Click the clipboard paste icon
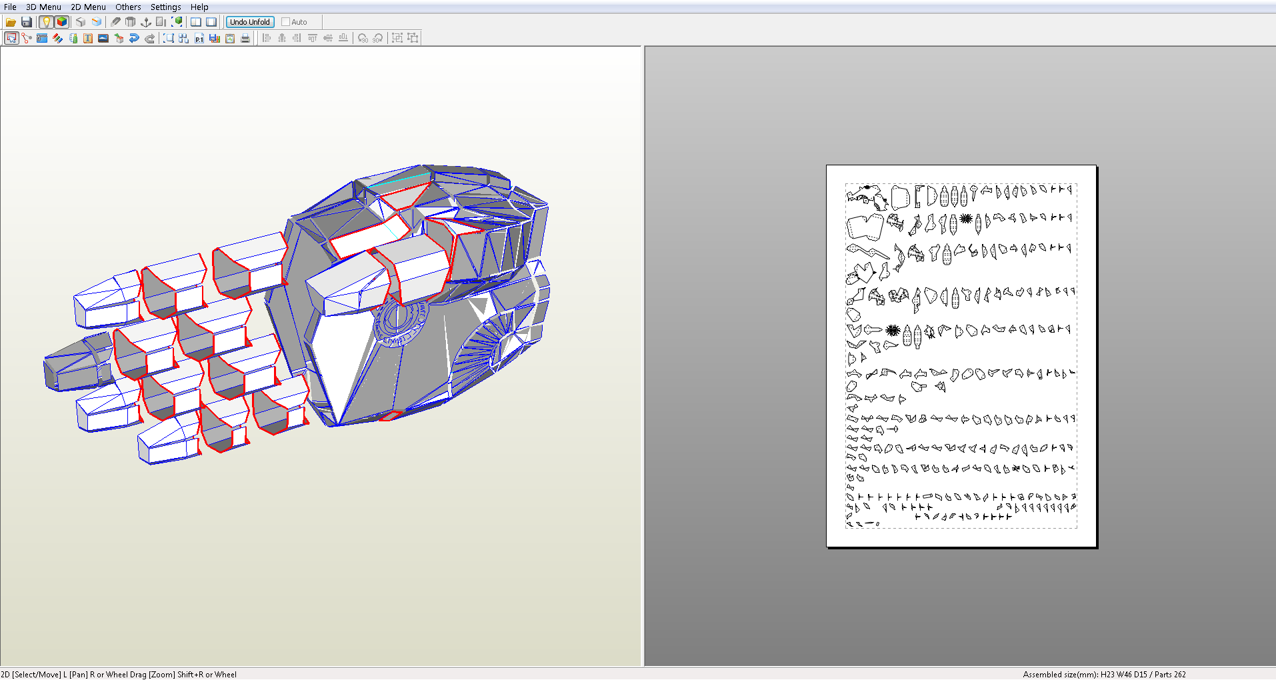 tap(230, 38)
